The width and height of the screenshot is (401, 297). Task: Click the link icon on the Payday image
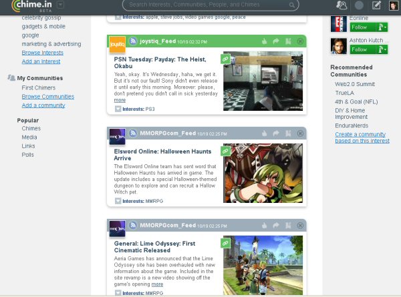[225, 59]
